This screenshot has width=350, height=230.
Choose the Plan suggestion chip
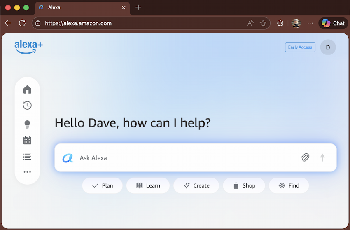103,185
